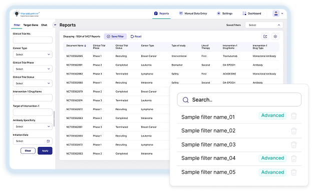Click the Clinical Trial Phase column header

point(99,47)
